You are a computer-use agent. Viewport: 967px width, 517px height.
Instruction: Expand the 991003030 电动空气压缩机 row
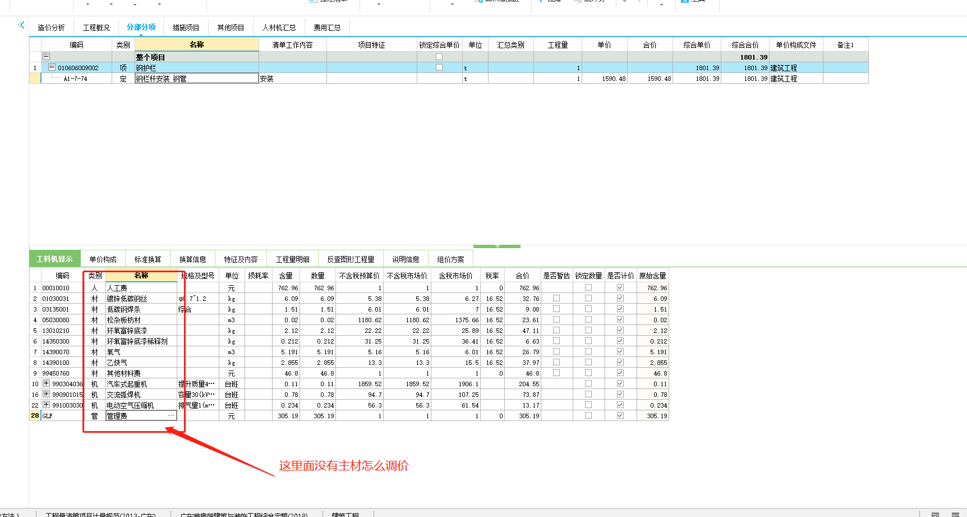[x=47, y=405]
